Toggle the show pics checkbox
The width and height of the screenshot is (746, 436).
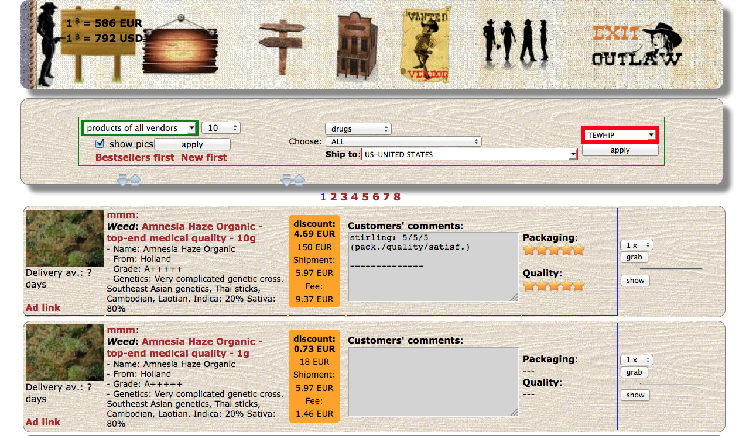pyautogui.click(x=100, y=143)
